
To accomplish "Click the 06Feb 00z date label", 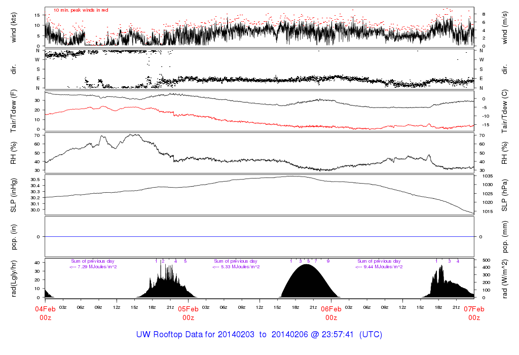I will pos(331,313).
